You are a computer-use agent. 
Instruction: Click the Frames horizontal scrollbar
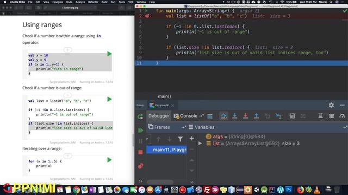pyautogui.click(x=160, y=182)
